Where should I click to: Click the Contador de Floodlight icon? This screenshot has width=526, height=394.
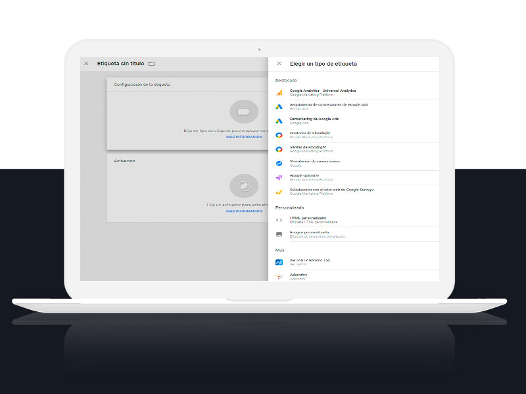279,135
